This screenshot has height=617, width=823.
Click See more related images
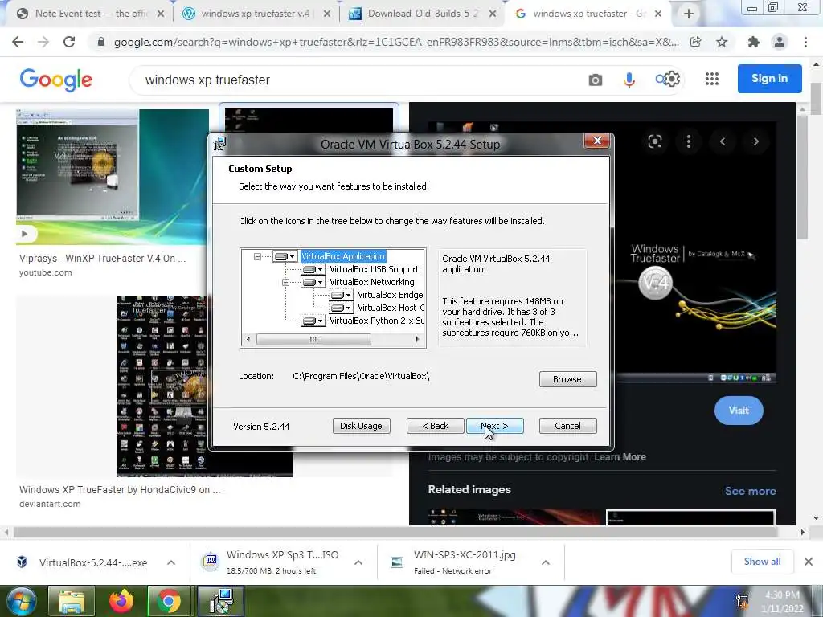point(750,491)
